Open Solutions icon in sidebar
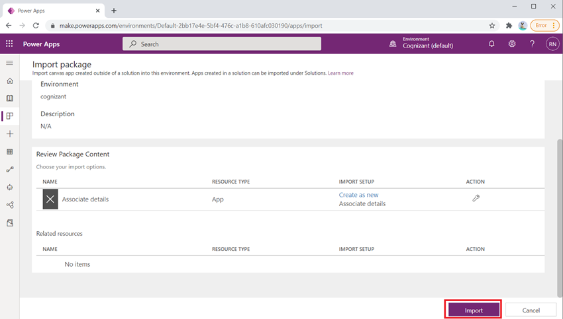563x319 pixels. coord(10,223)
